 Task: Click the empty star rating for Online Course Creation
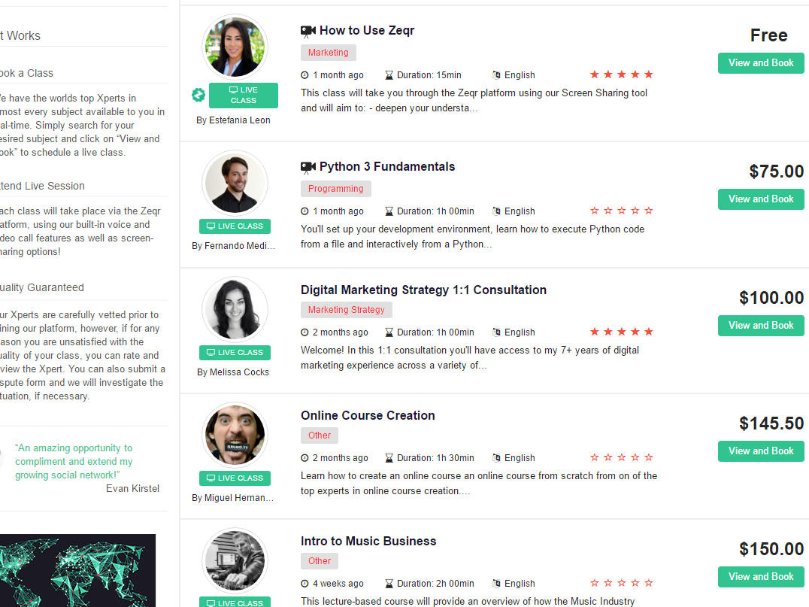622,457
